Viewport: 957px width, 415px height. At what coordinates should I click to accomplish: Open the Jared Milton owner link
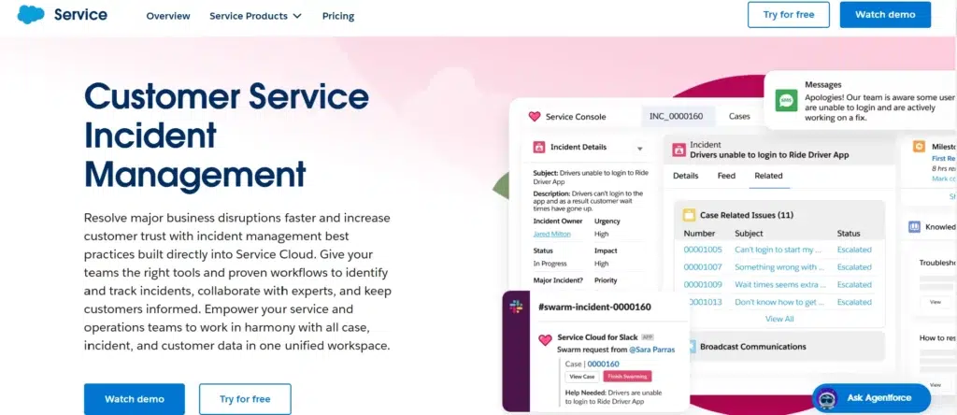[551, 235]
